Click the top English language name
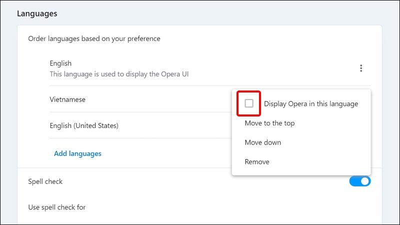Image resolution: width=400 pixels, height=225 pixels. point(60,63)
